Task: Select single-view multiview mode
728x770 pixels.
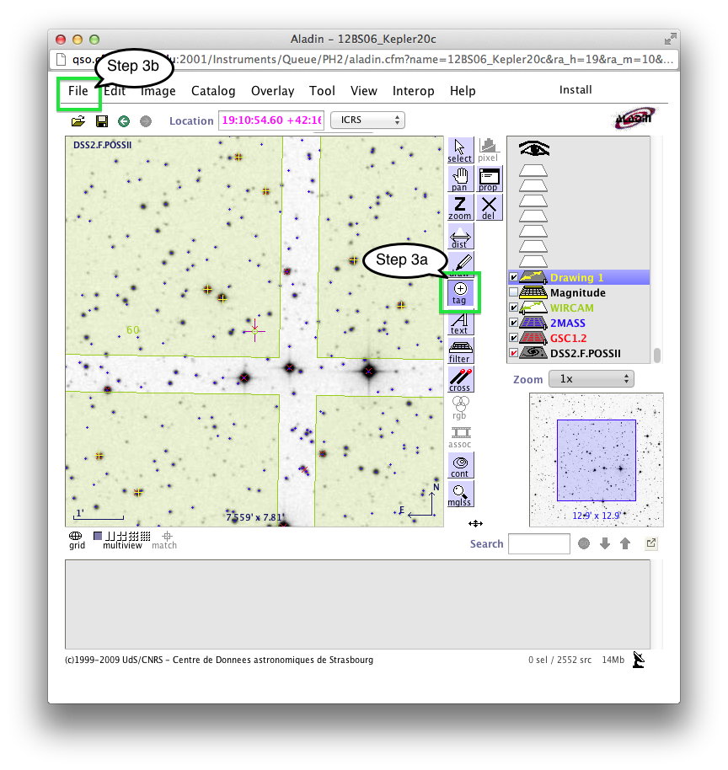Action: tap(98, 536)
